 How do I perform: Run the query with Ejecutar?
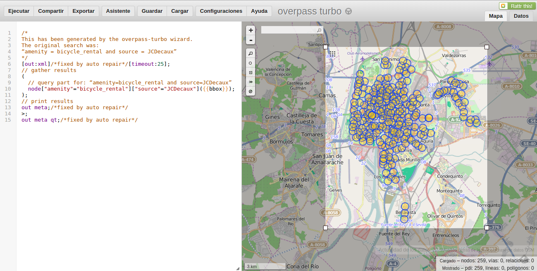(x=19, y=11)
